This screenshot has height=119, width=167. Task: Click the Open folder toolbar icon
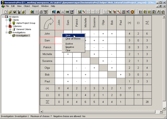click(x=10, y=12)
